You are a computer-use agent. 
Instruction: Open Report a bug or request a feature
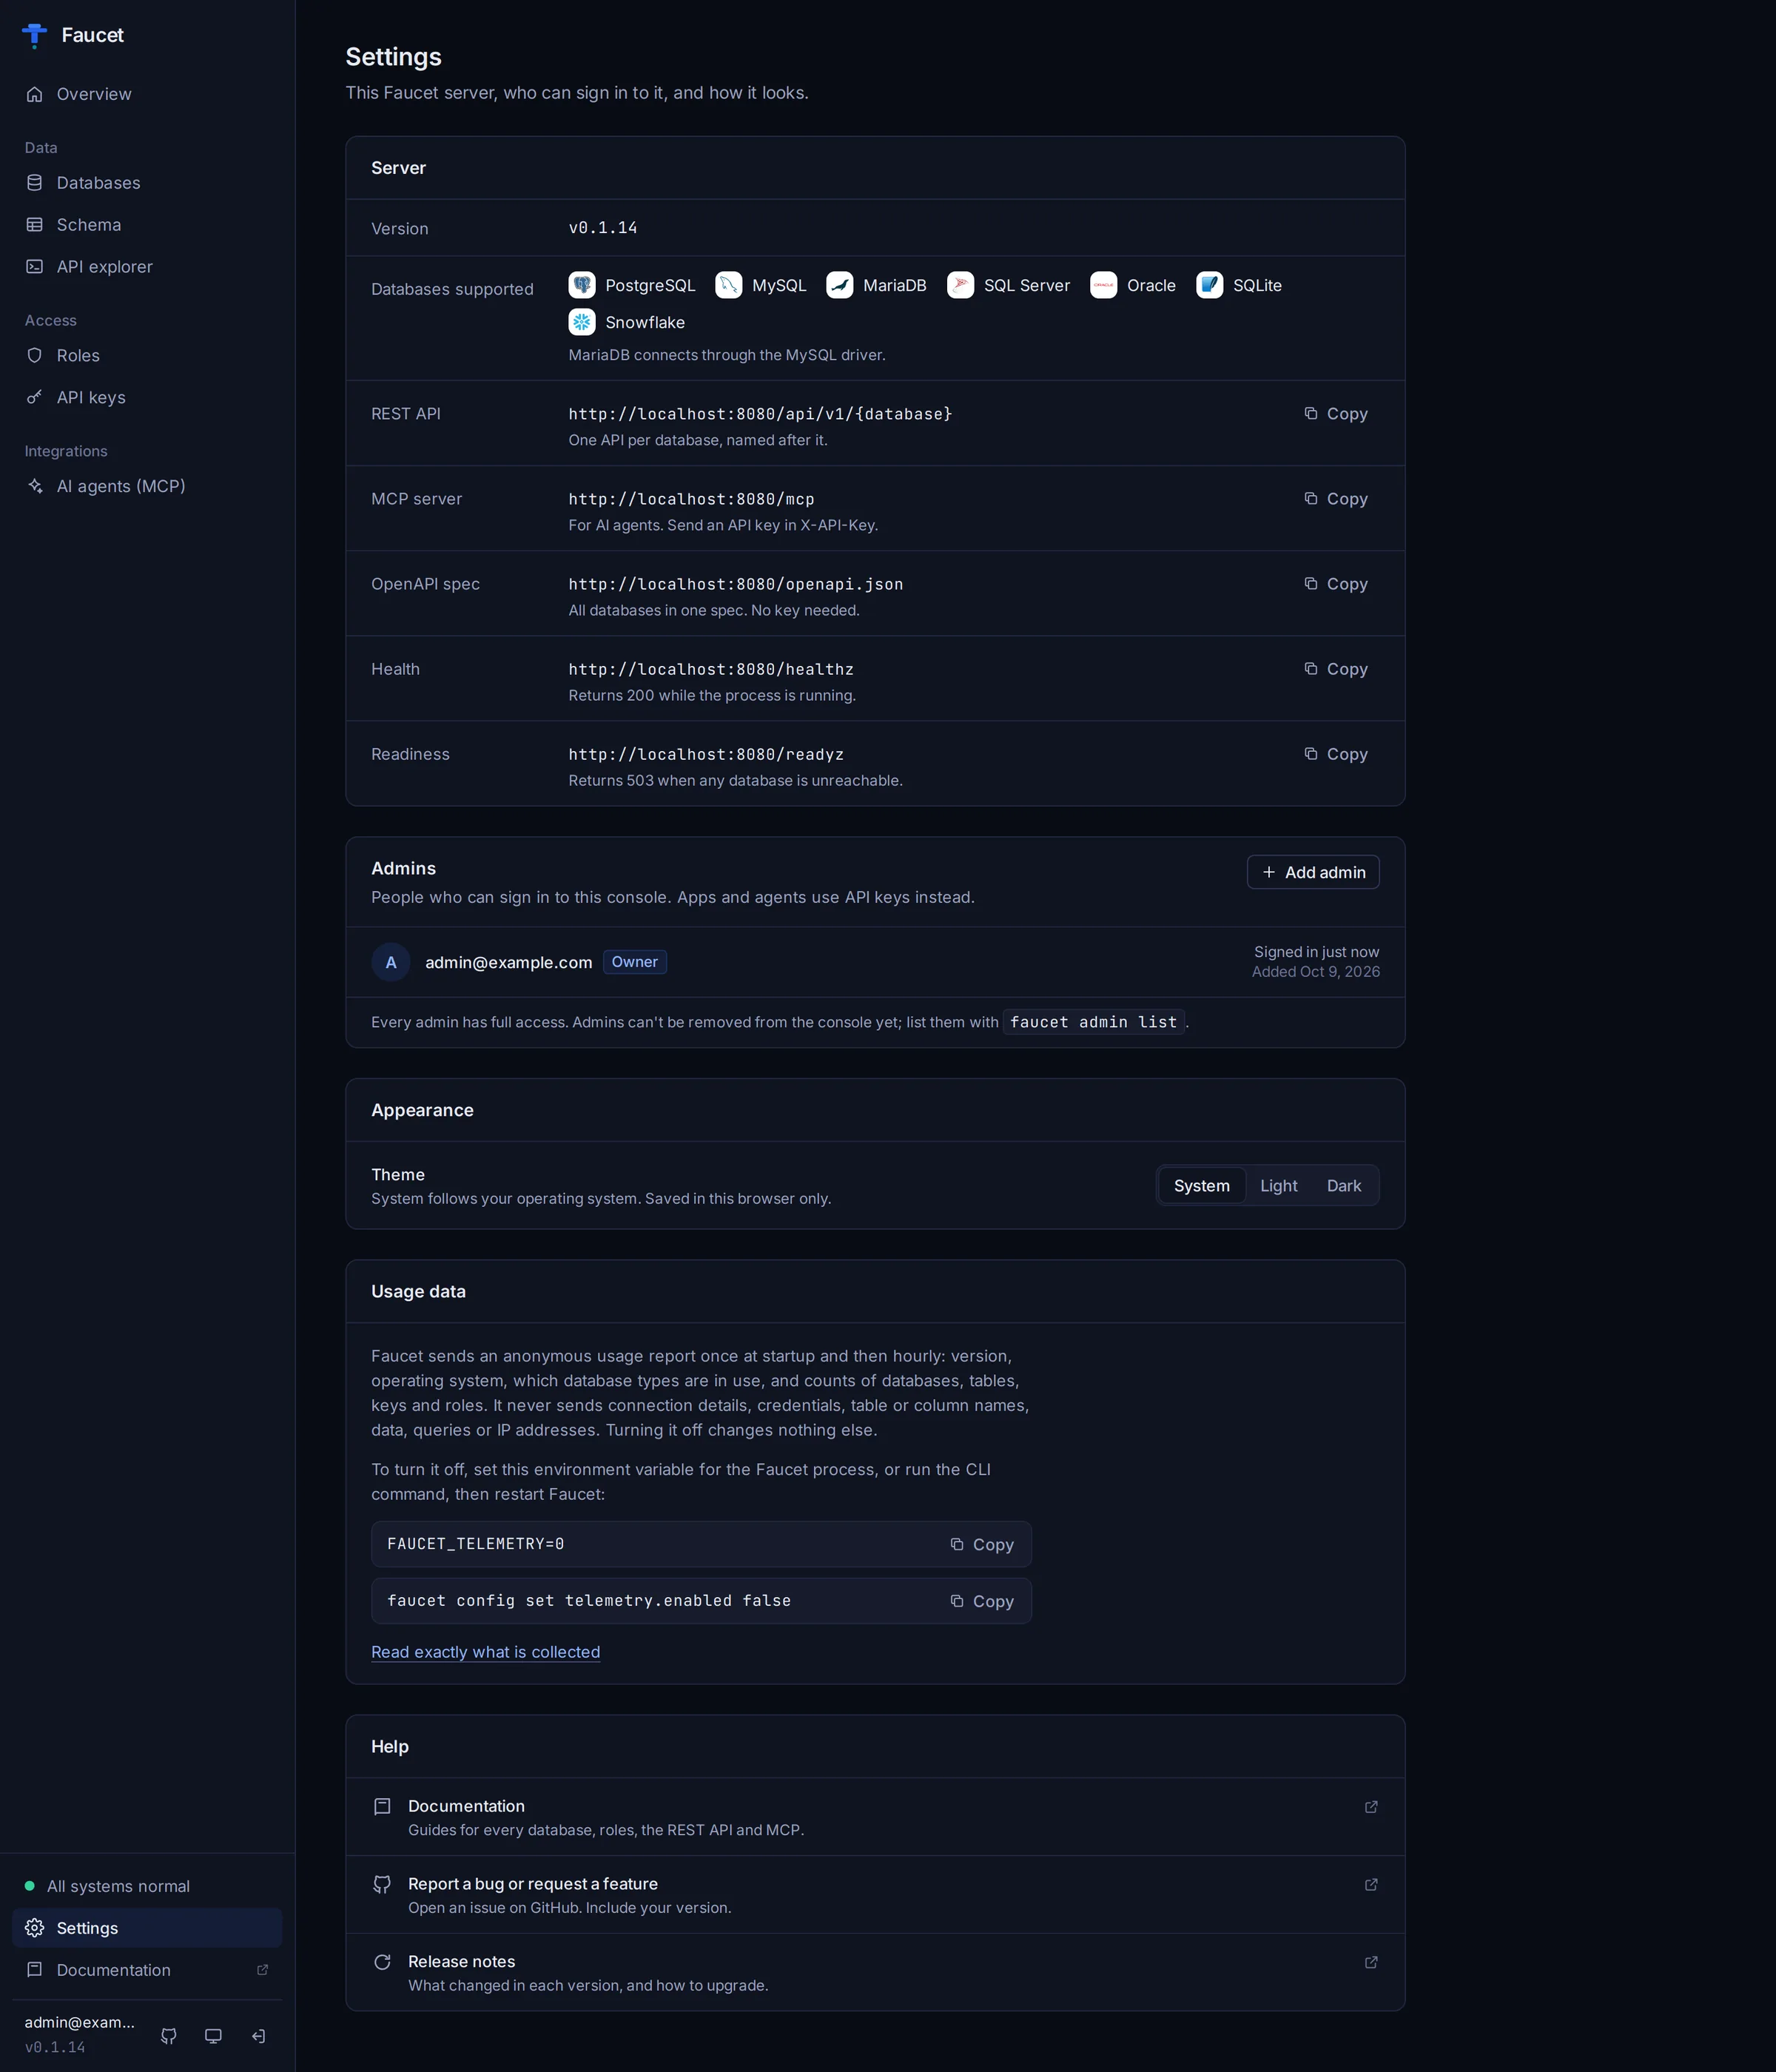point(875,1895)
